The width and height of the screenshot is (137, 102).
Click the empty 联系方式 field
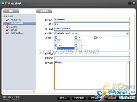click(x=92, y=58)
